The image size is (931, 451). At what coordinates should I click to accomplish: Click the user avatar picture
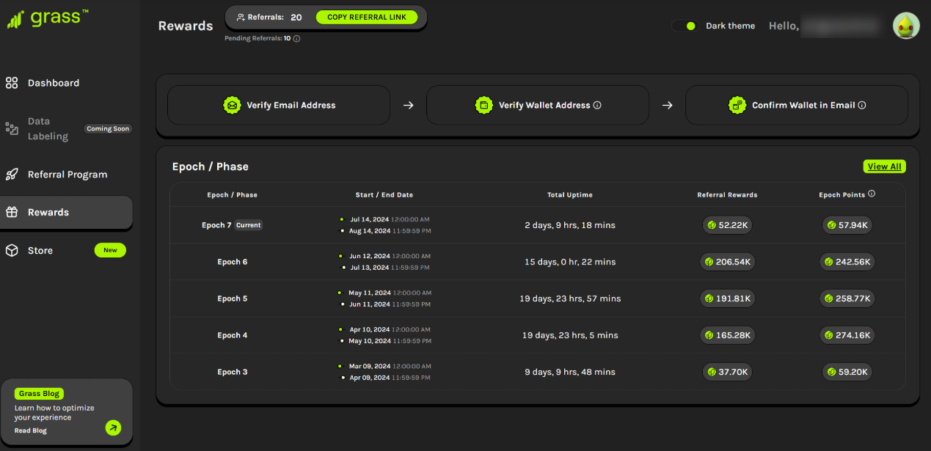tap(906, 26)
